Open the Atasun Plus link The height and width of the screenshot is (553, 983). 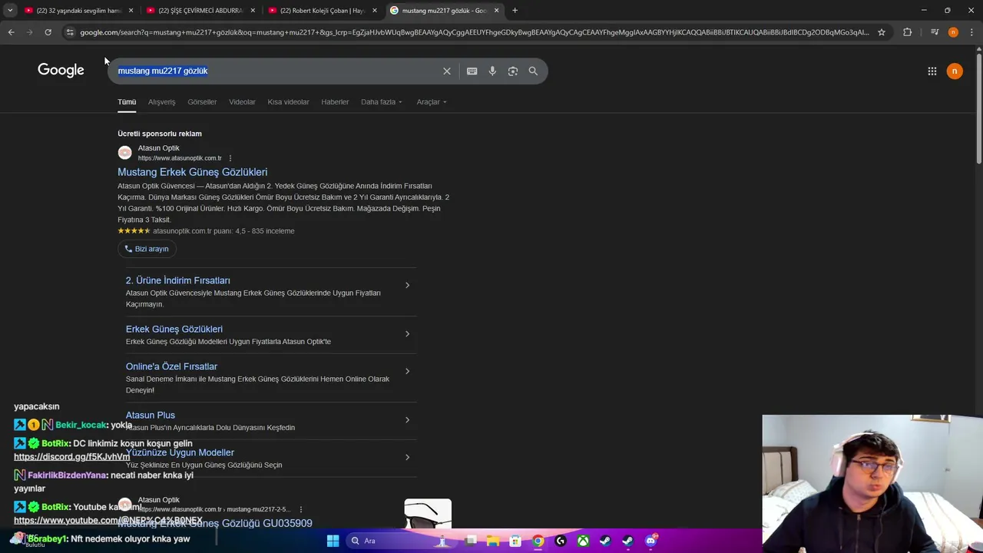(151, 415)
